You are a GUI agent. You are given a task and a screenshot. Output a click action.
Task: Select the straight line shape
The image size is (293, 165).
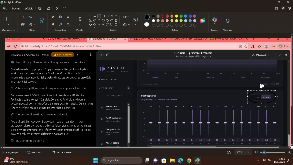[90, 16]
